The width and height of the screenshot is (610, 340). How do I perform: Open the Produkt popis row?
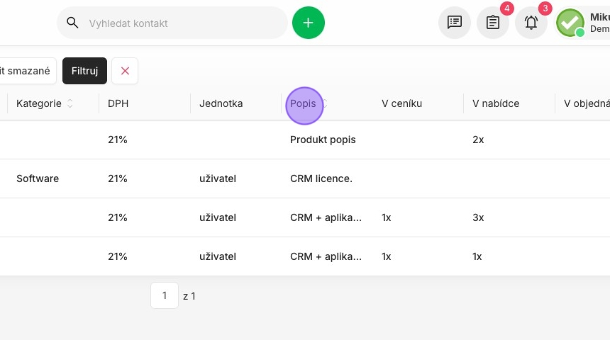pyautogui.click(x=305, y=140)
